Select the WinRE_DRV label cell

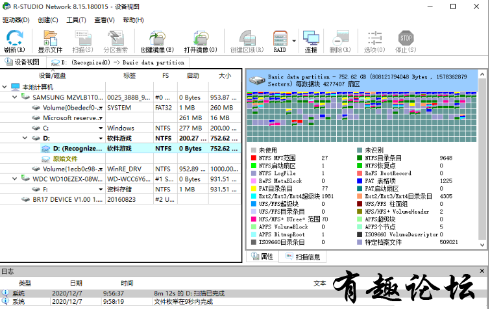[x=129, y=169]
